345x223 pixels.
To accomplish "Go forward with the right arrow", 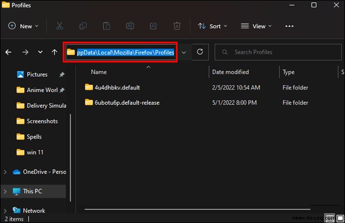I will click(x=25, y=52).
